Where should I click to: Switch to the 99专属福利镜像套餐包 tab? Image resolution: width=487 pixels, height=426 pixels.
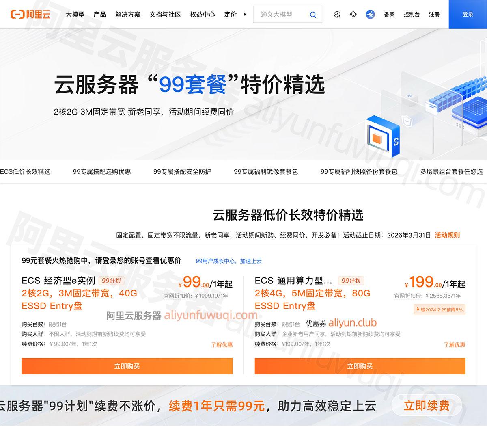tap(266, 171)
